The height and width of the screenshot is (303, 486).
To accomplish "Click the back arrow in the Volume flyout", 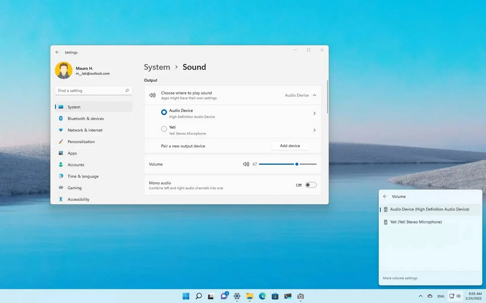I will pos(385,197).
